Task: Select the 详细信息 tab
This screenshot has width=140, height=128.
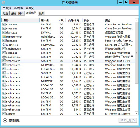Action: pos(31,13)
